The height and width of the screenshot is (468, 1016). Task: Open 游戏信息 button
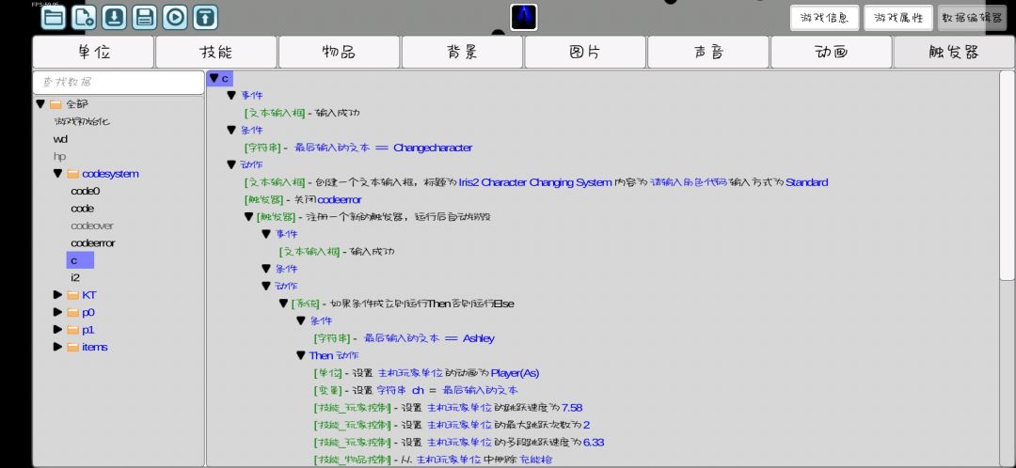(x=824, y=18)
